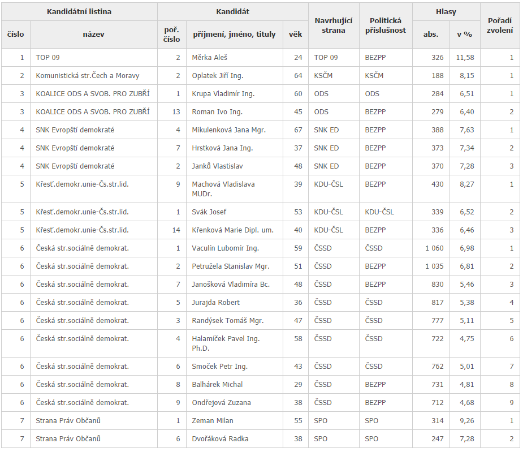
Task: Click the vote count 777
Action: pos(437,320)
